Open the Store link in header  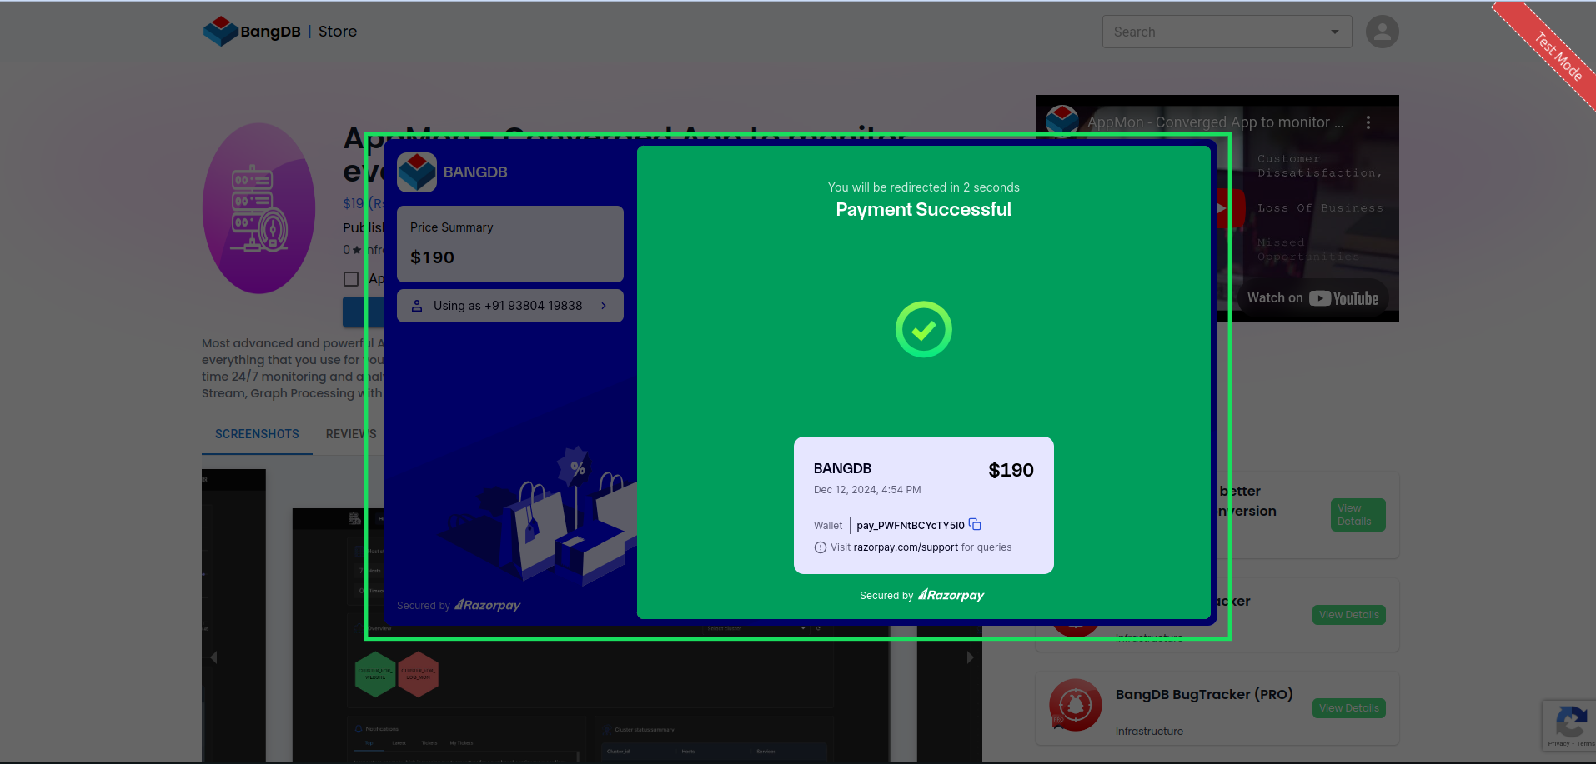click(338, 32)
